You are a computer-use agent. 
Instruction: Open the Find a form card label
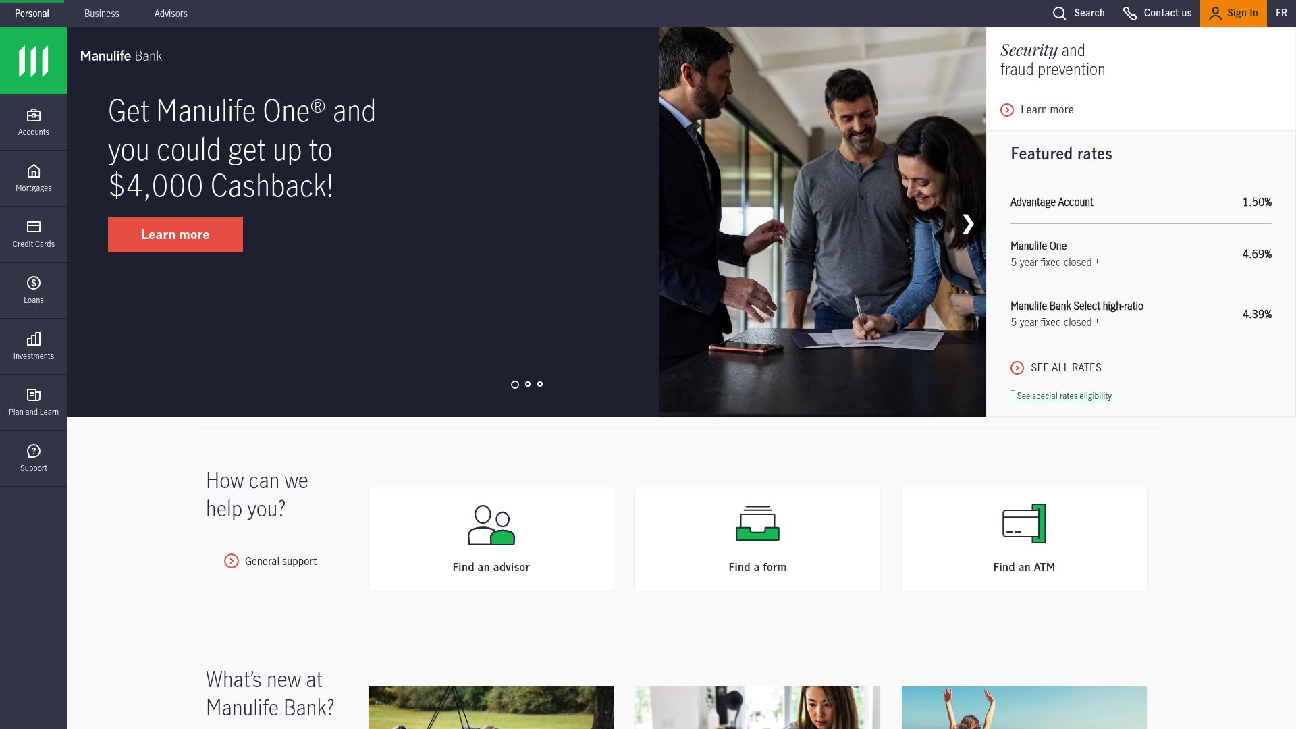click(x=757, y=568)
